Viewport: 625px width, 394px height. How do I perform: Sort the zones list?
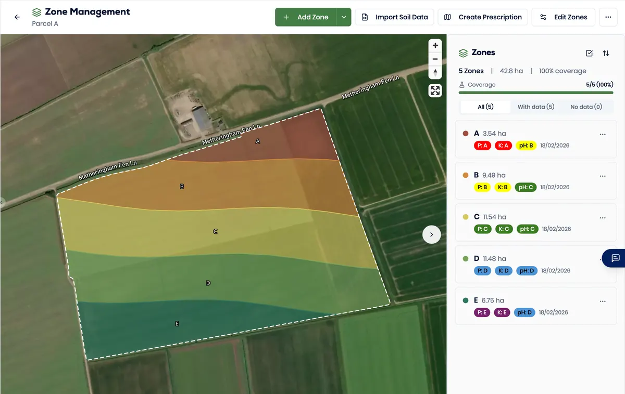click(606, 53)
